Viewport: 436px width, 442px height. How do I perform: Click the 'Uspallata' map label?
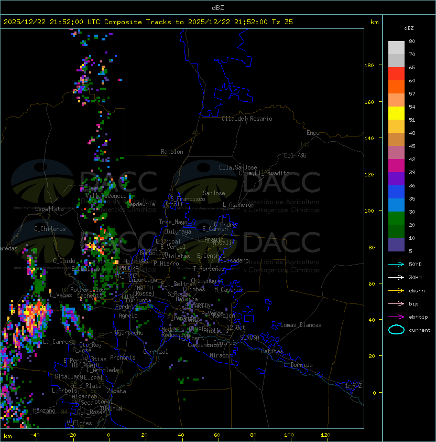point(49,209)
